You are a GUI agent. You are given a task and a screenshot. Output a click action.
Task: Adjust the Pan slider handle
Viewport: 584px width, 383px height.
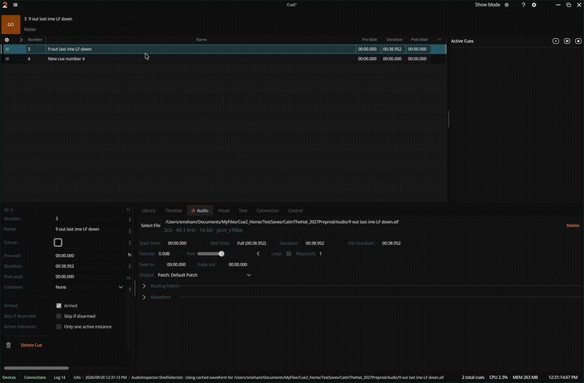click(221, 254)
